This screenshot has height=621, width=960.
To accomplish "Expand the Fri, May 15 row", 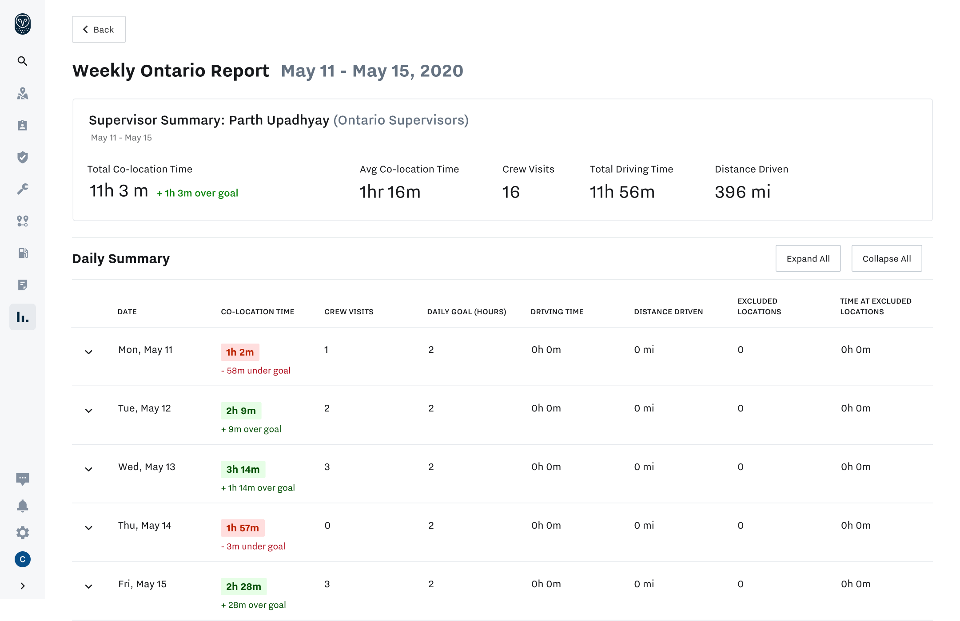I will tap(88, 586).
